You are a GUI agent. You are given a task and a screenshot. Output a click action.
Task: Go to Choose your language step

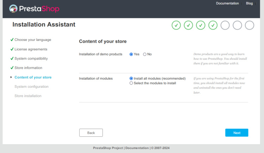coord(33,40)
